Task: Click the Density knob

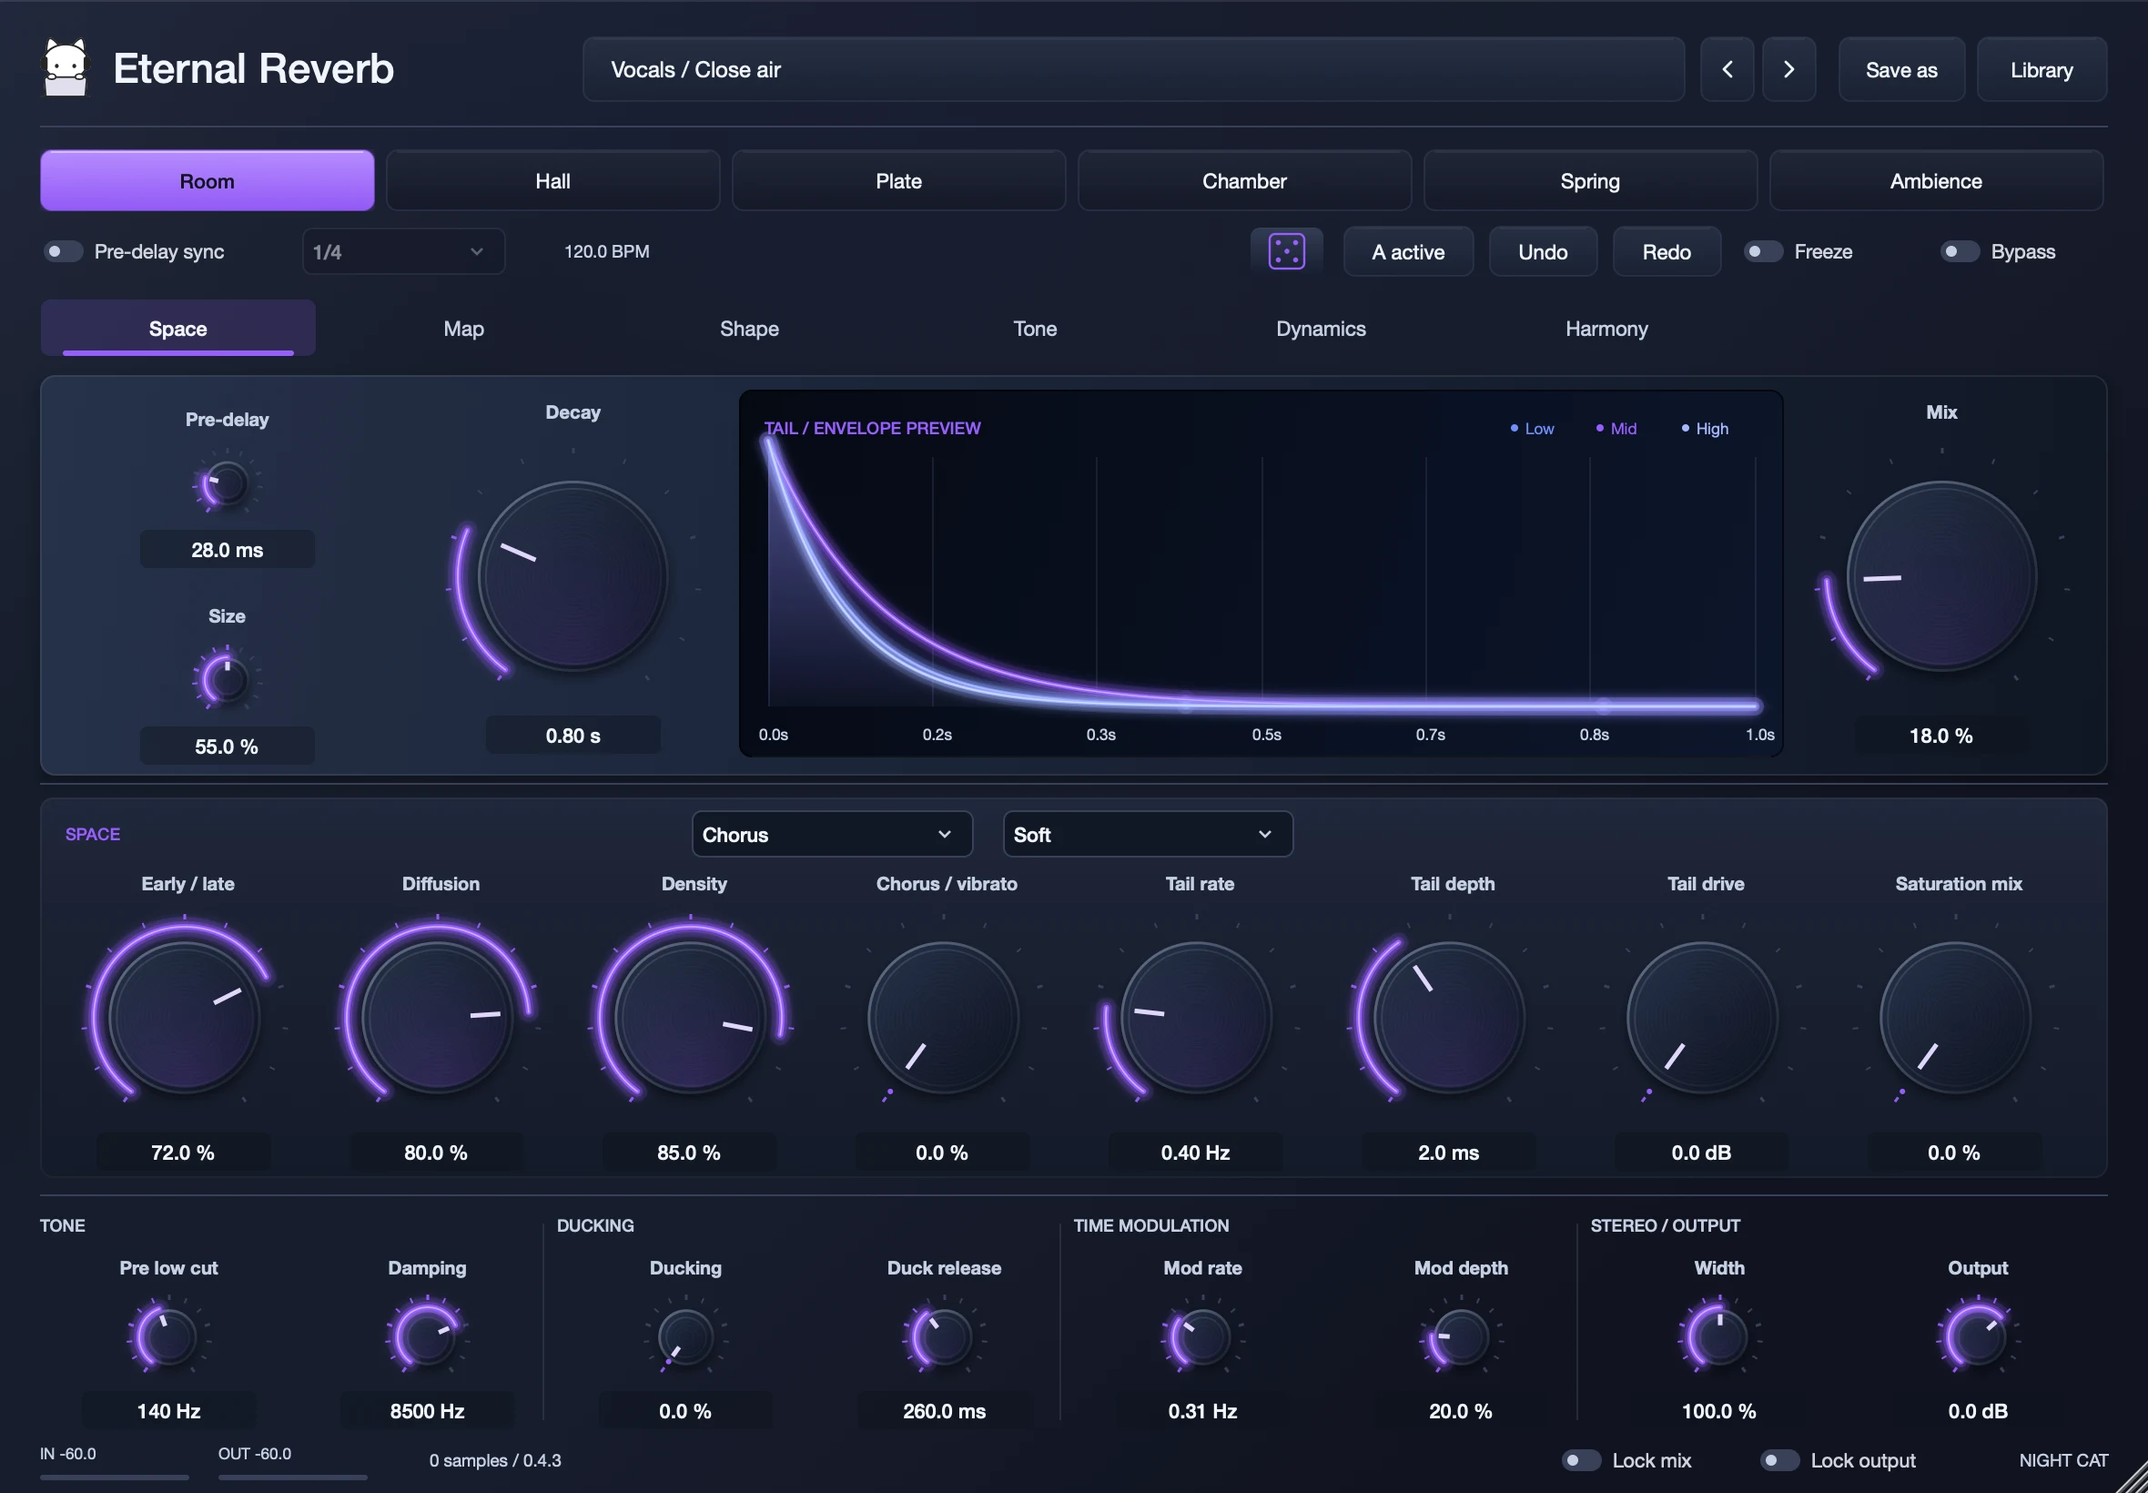Action: [690, 1016]
